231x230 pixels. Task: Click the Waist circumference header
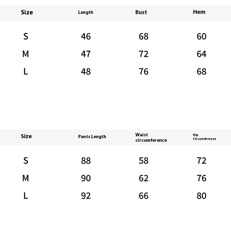pos(151,138)
